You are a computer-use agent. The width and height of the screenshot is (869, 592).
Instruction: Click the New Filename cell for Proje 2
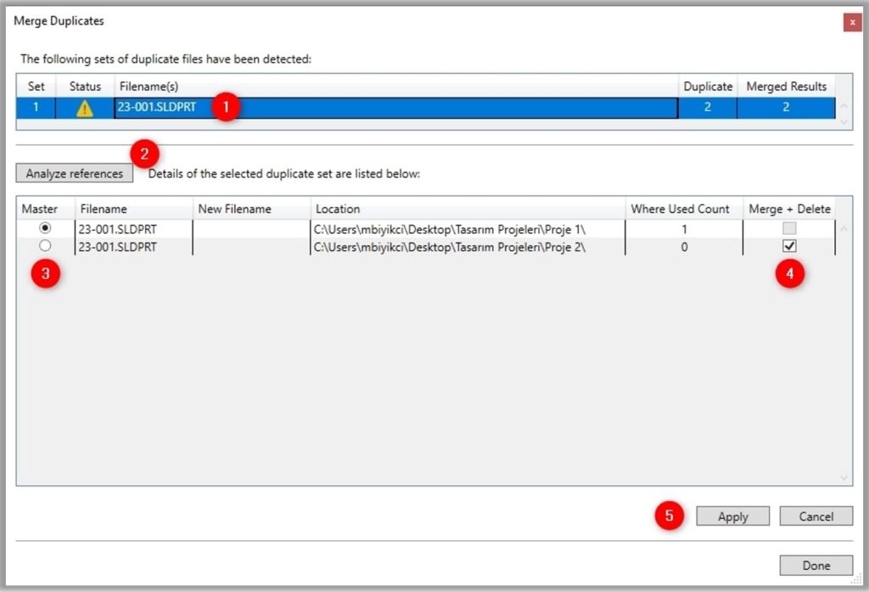[x=251, y=247]
